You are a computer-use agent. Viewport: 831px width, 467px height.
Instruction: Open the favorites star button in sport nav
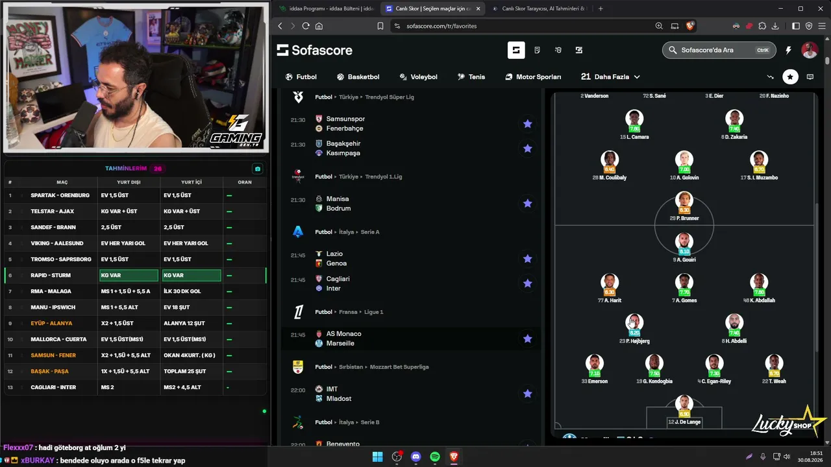click(790, 77)
